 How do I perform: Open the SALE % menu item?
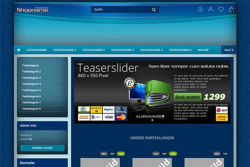[229, 50]
